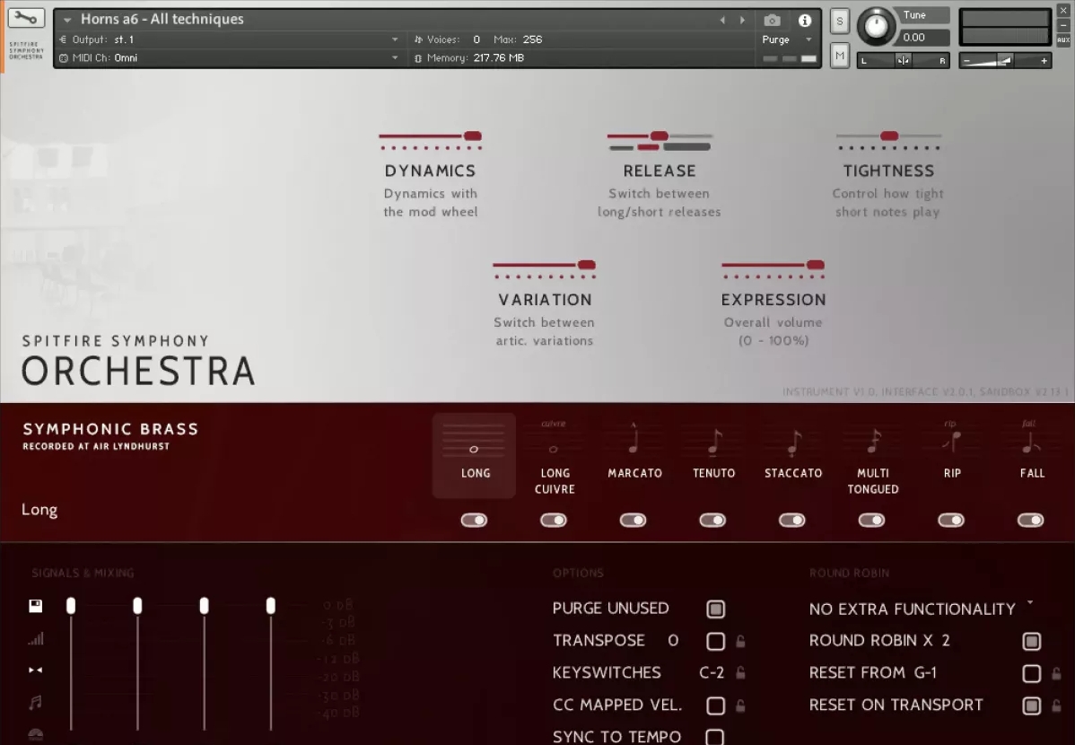Select the Fall articulation icon

[x=1030, y=438]
